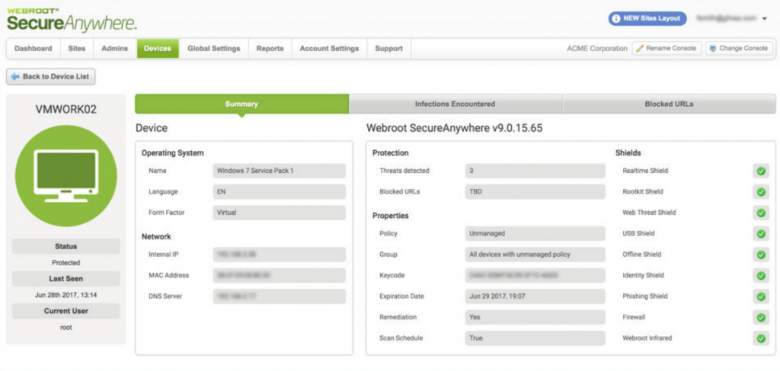Click the Rootkit Shield green check icon

pyautogui.click(x=761, y=192)
